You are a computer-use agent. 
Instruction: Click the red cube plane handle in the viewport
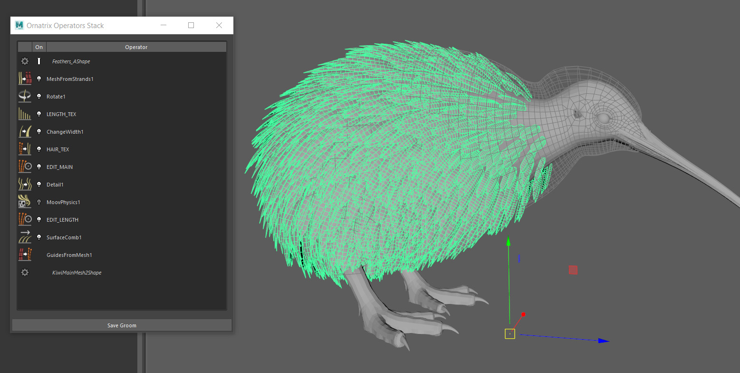[573, 270]
